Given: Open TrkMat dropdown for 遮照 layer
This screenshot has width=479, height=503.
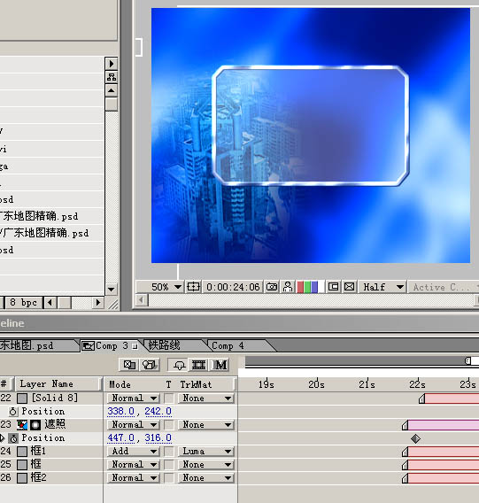Looking at the screenshot, I should tap(205, 425).
